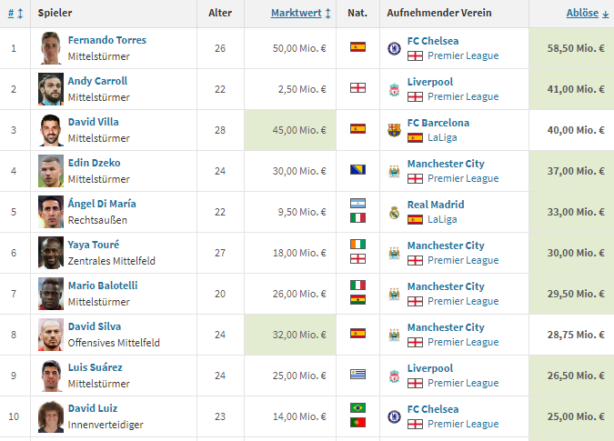
Task: Open the Ángel Di María player link
Action: tap(102, 204)
